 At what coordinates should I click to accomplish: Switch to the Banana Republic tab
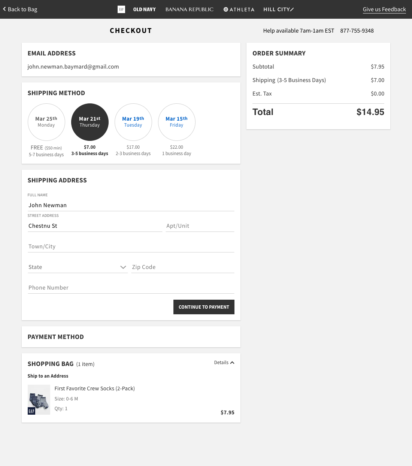189,9
